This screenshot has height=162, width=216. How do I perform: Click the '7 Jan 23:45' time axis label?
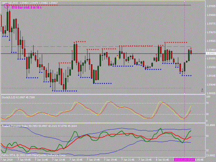coord(145,160)
